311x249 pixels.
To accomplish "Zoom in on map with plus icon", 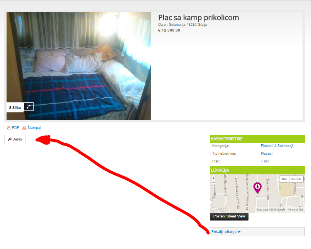I will click(x=213, y=178).
